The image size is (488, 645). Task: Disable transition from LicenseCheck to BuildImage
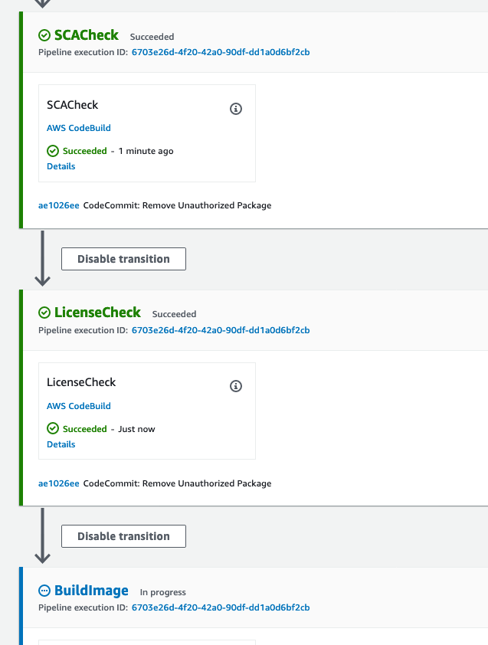(x=123, y=536)
